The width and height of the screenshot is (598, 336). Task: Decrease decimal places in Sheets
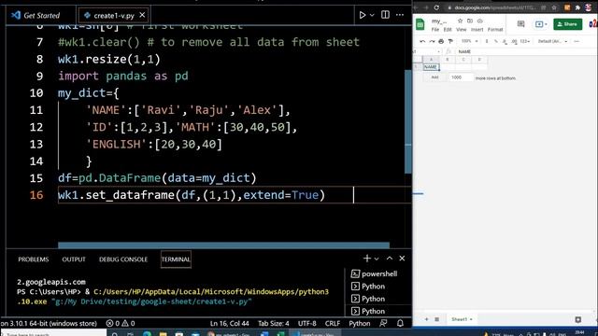(505, 41)
